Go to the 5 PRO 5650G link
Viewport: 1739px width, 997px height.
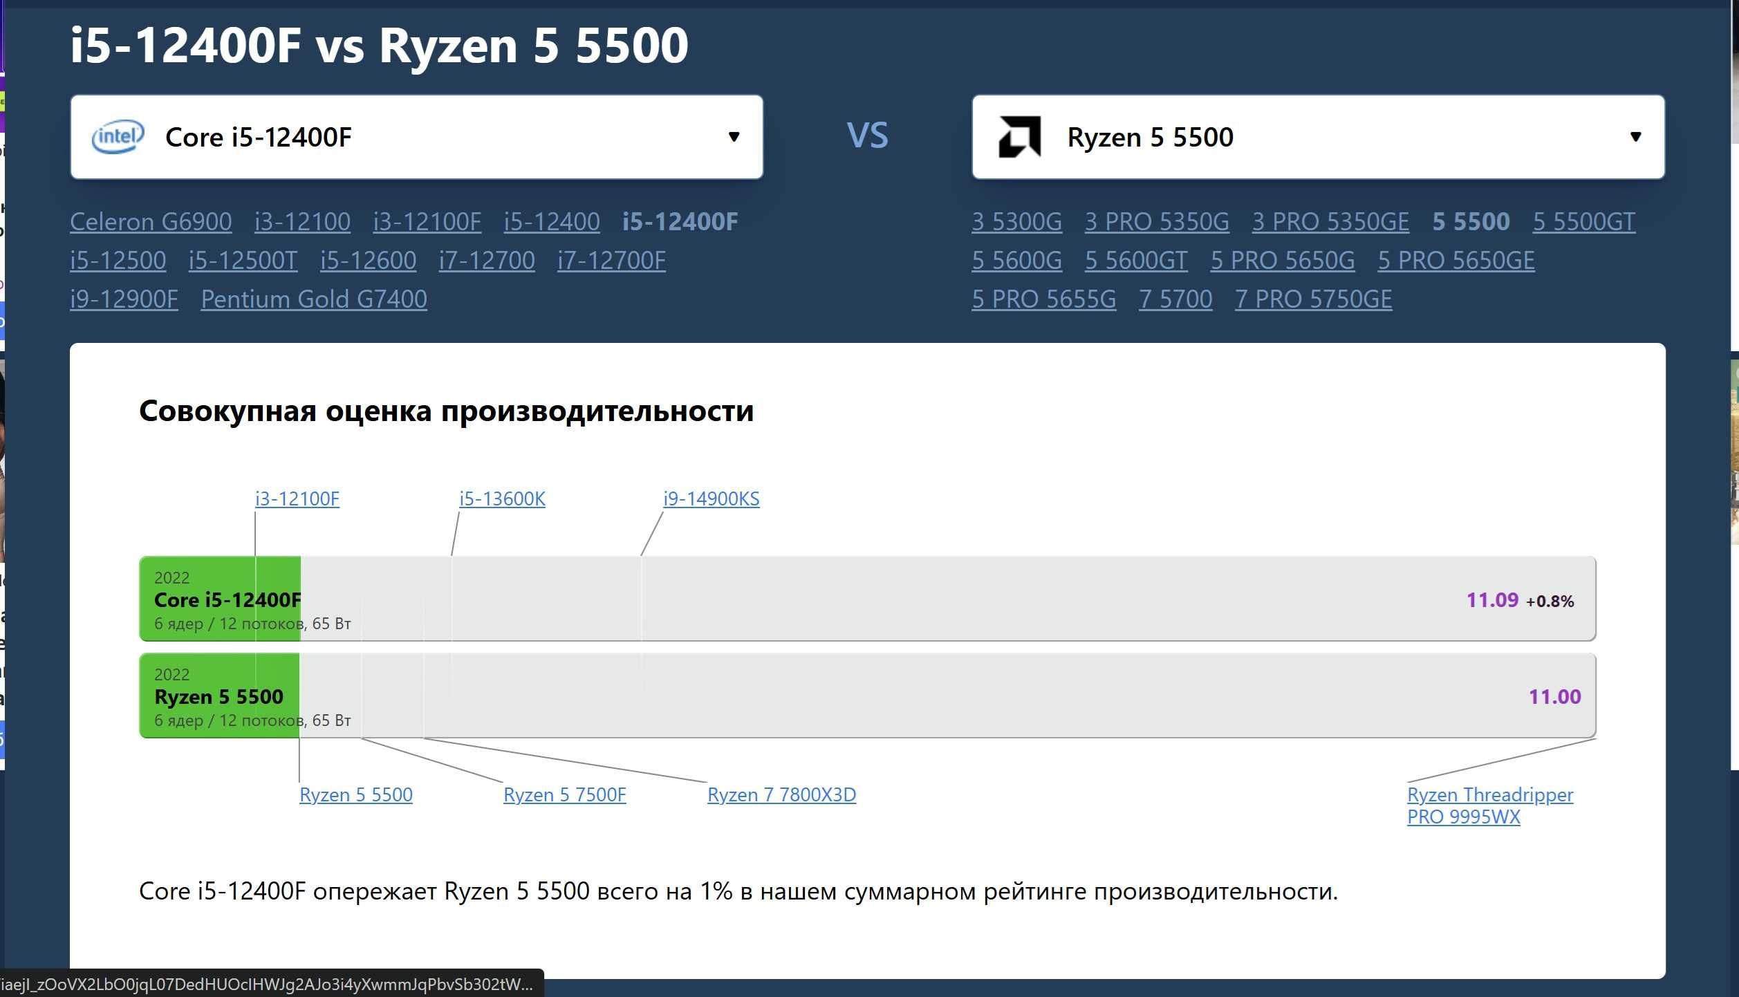pyautogui.click(x=1283, y=261)
